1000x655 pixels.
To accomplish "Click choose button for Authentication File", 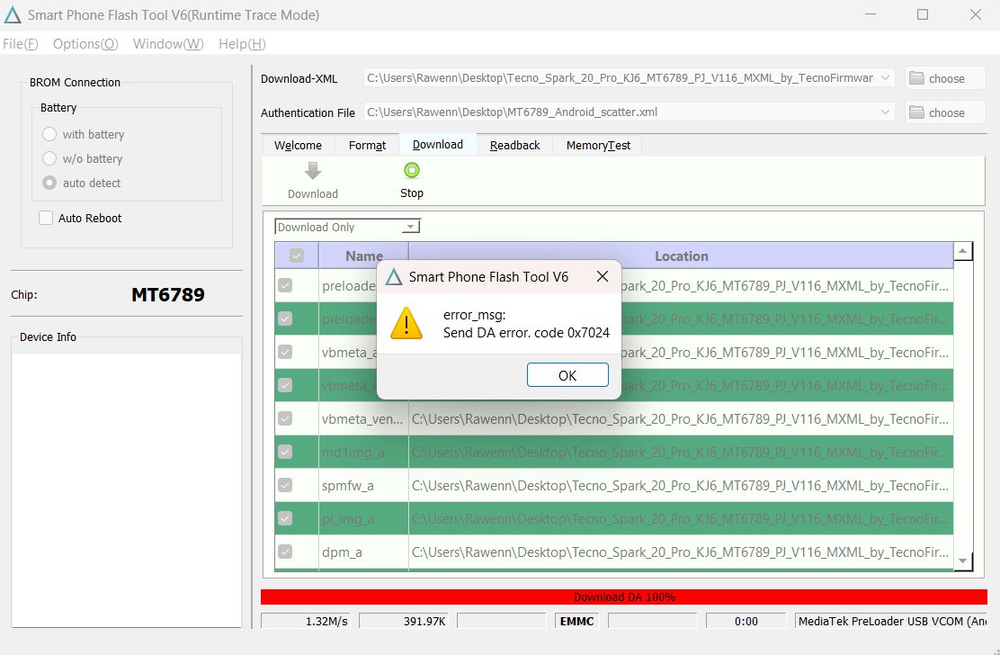I will point(945,112).
